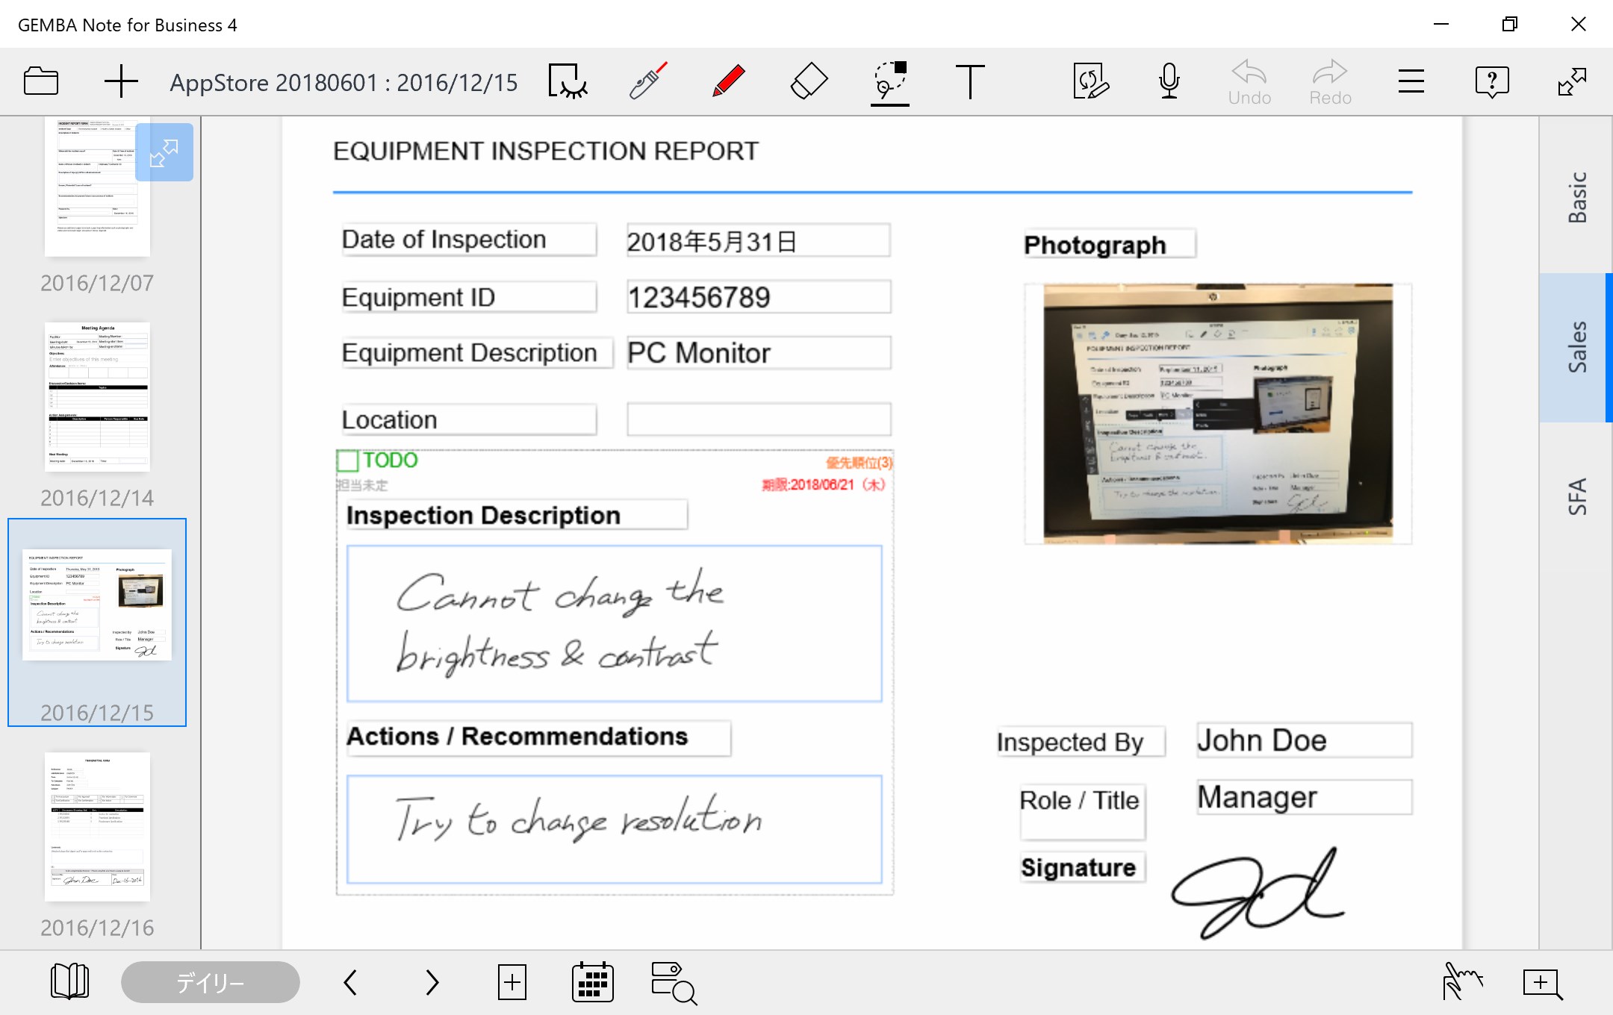Open the notebook folder icon
The height and width of the screenshot is (1015, 1613).
click(x=41, y=81)
